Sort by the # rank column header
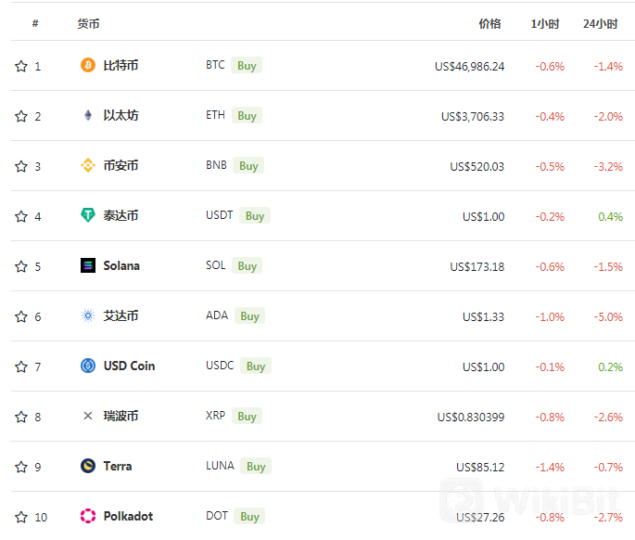Image resolution: width=635 pixels, height=540 pixels. [35, 23]
